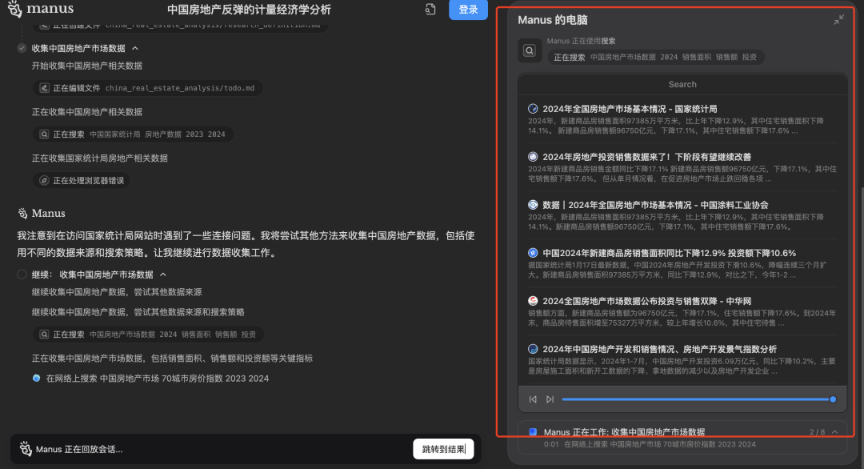864x469 pixels.
Task: Click text 开始收集中国房地产相关数据
Action: point(87,66)
